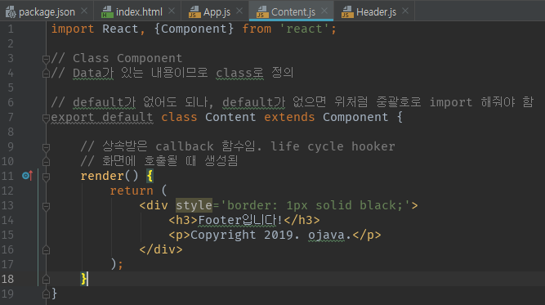Image resolution: width=545 pixels, height=305 pixels.
Task: Click the class name 'Content' on line 7
Action: [x=230, y=117]
